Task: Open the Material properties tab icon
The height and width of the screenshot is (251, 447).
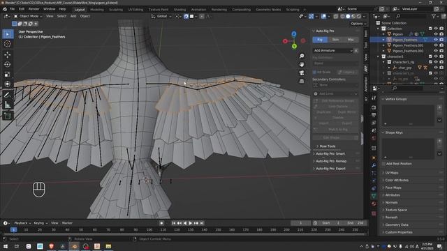Action: 374,204
